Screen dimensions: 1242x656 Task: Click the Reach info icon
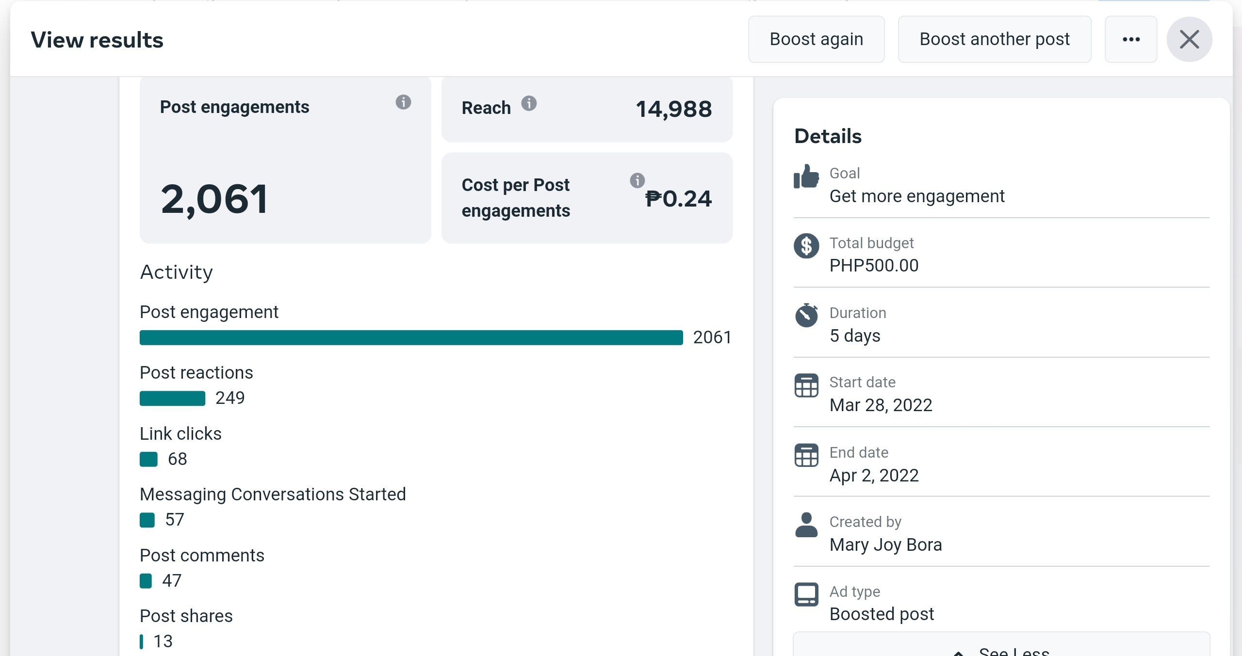click(x=529, y=103)
